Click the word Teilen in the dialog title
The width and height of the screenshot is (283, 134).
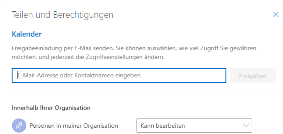22,15
